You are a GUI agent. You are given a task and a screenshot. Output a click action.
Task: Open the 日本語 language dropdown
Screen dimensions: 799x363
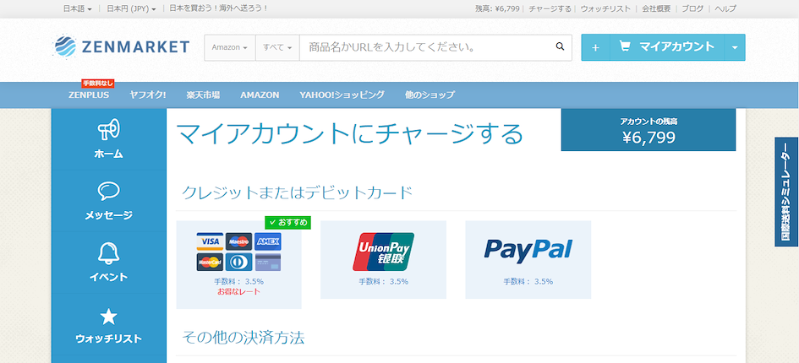click(78, 8)
